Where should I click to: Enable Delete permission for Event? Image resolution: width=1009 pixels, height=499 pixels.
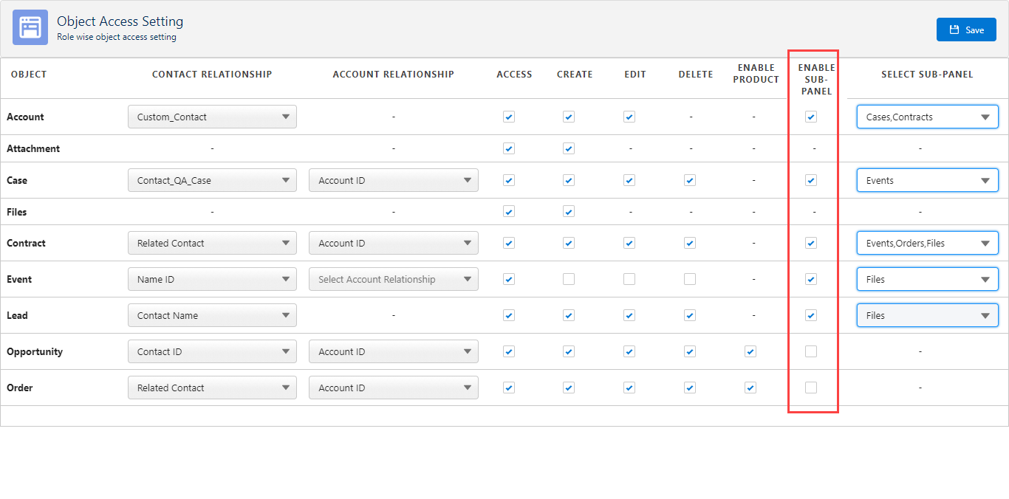coord(690,279)
